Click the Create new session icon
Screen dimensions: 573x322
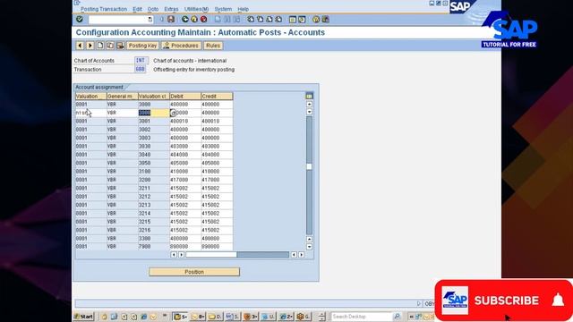tap(293, 20)
